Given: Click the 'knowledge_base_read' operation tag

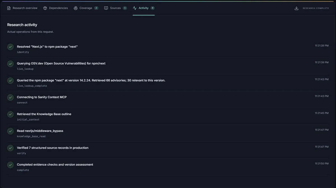Looking at the screenshot, I should point(31,136).
